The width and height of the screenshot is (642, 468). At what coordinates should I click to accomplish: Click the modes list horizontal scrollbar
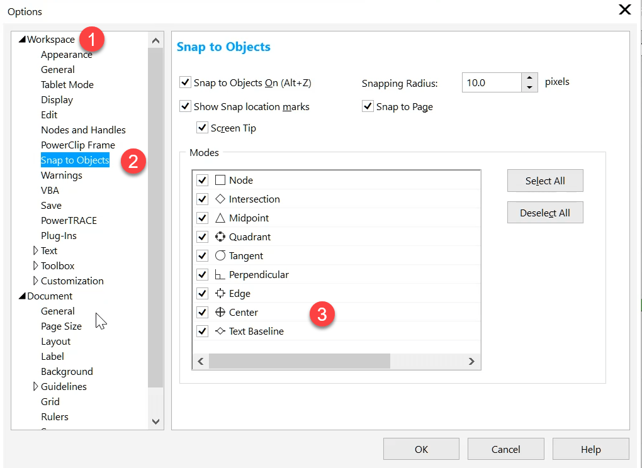(x=299, y=361)
